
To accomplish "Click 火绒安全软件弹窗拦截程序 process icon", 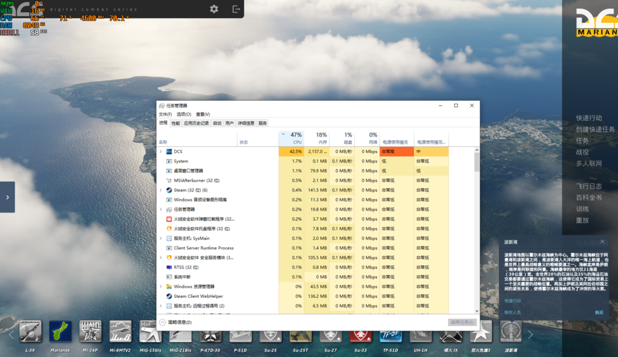I will tap(169, 219).
